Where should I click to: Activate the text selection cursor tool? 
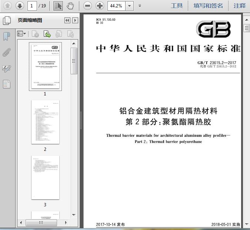58,6
